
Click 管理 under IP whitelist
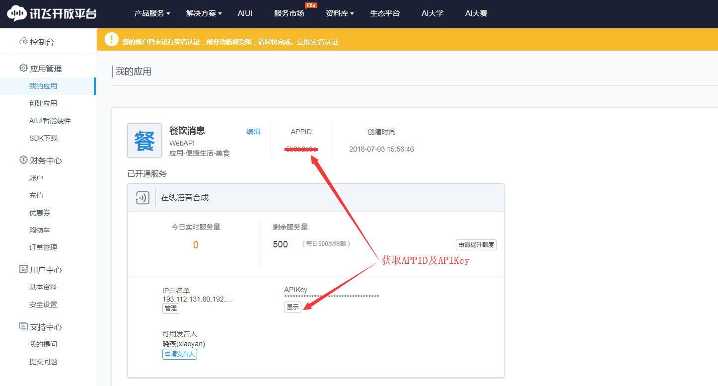171,309
